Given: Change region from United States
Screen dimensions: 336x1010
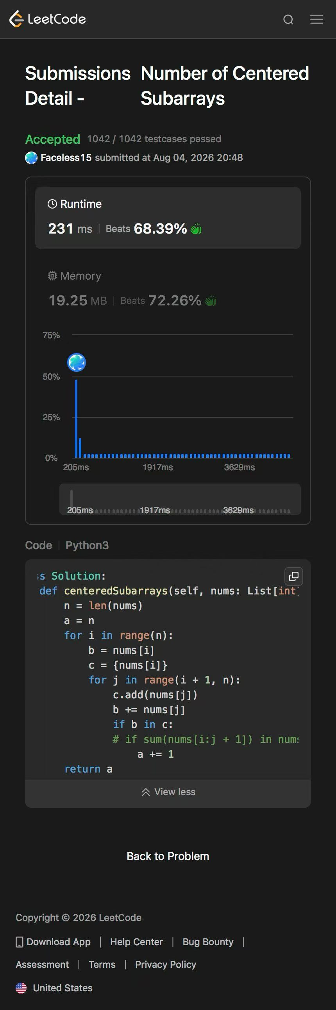Looking at the screenshot, I should pos(54,988).
